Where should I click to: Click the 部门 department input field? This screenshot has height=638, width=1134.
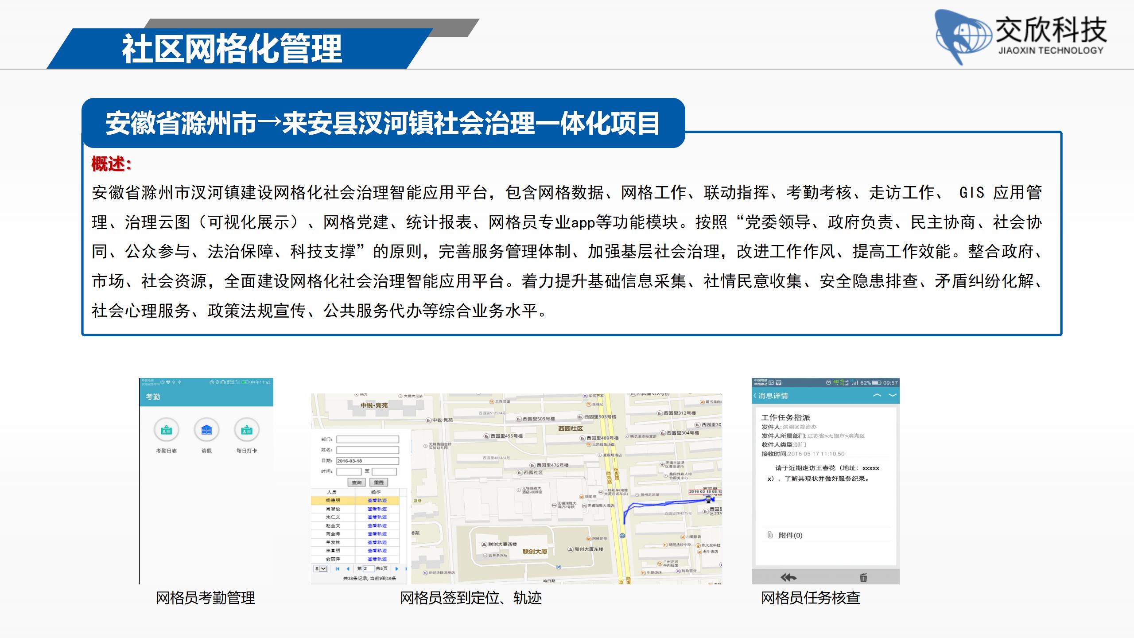368,440
